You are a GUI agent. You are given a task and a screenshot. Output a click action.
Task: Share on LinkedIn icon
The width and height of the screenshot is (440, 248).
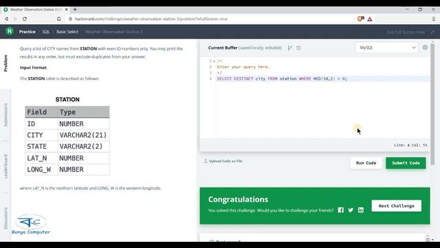361,210
